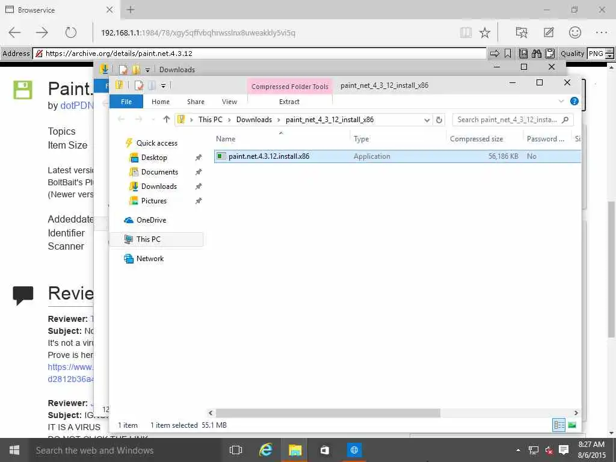Sort by the Name column header
The height and width of the screenshot is (462, 616).
226,139
